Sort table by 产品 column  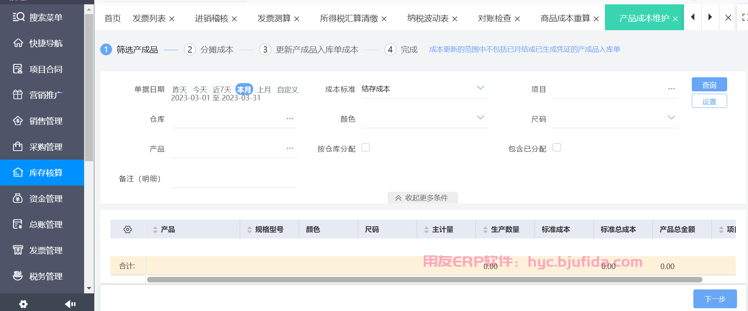point(155,230)
